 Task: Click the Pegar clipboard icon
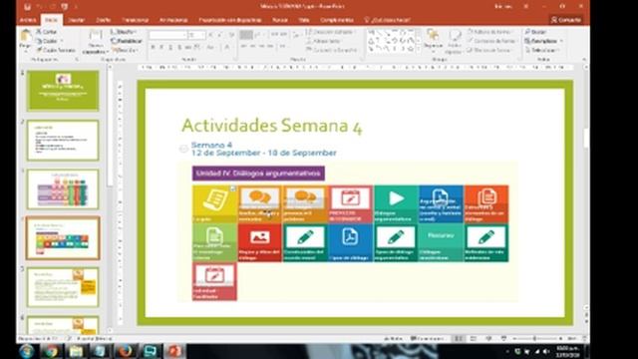coord(25,36)
